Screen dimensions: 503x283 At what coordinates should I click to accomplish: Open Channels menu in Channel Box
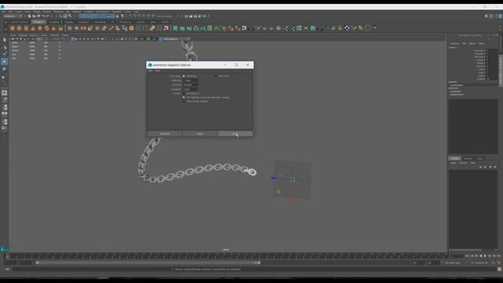(x=454, y=44)
